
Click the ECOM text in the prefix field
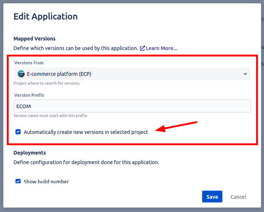pos(24,106)
